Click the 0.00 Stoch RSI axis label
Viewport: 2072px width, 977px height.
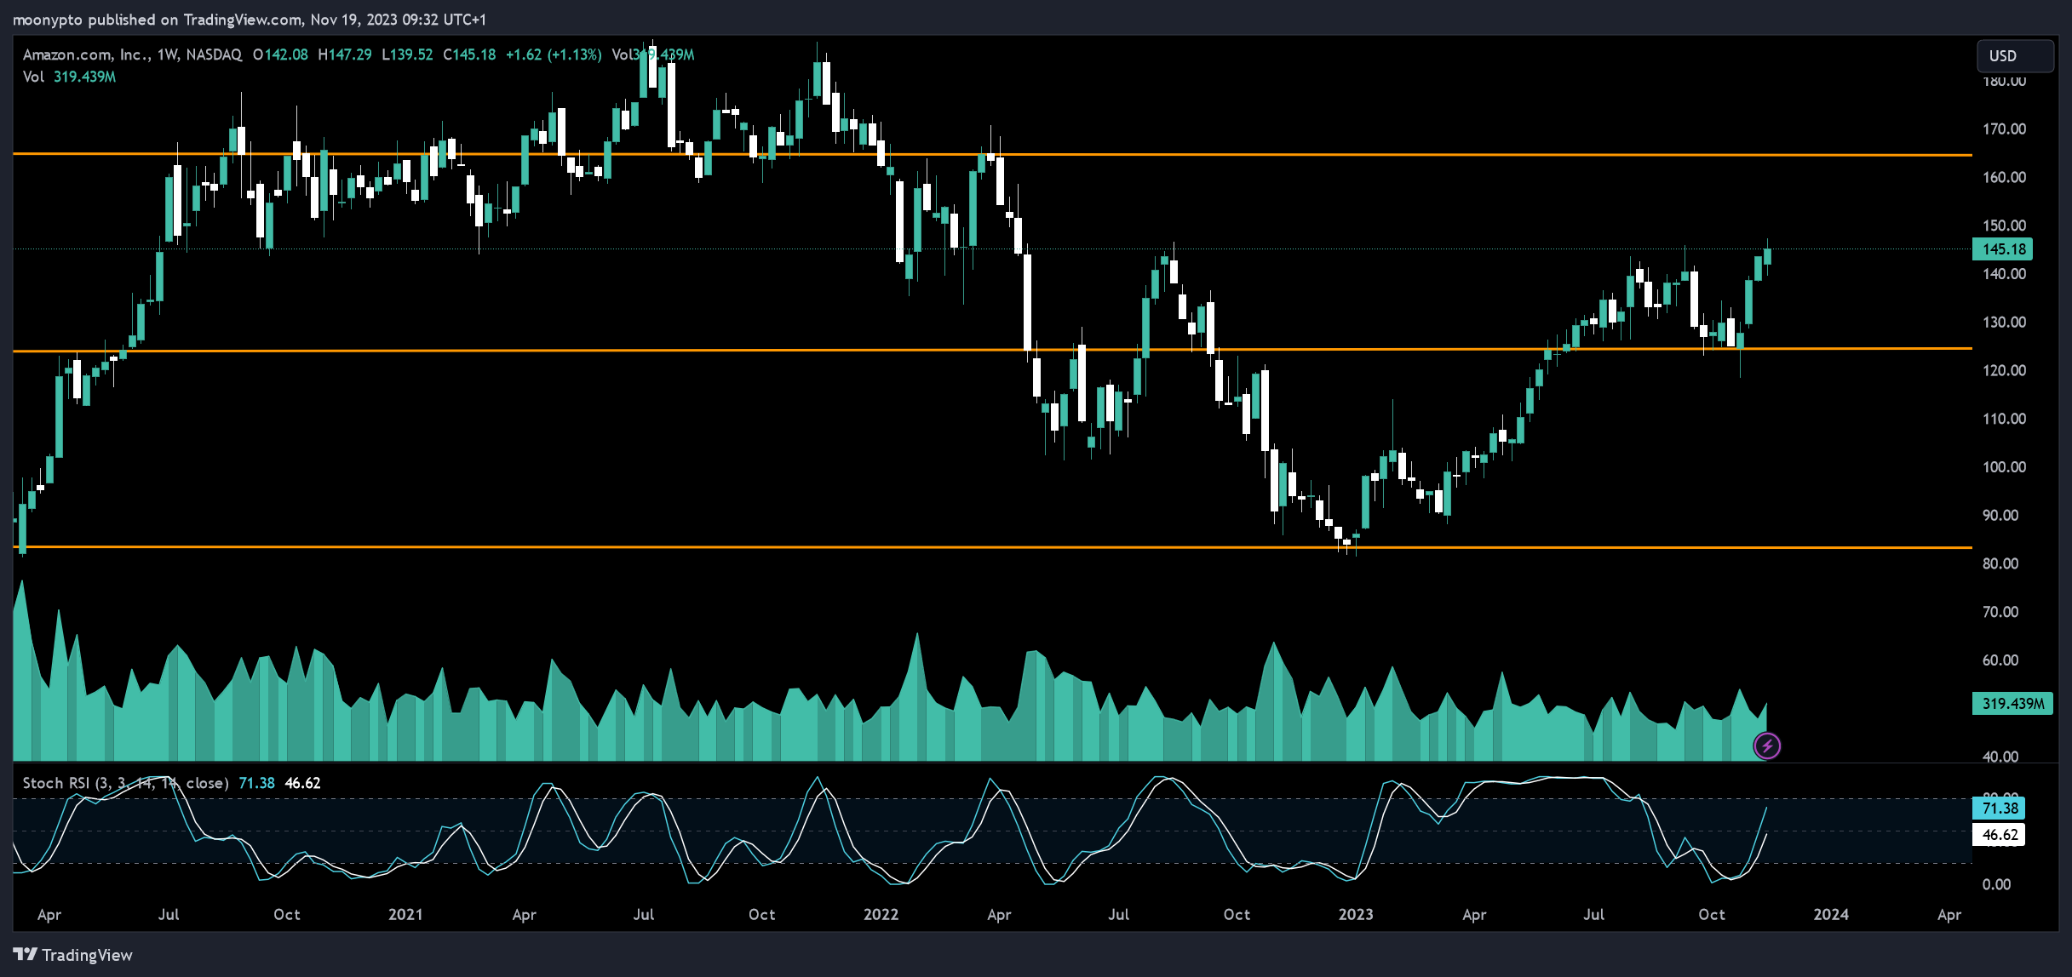point(1996,884)
